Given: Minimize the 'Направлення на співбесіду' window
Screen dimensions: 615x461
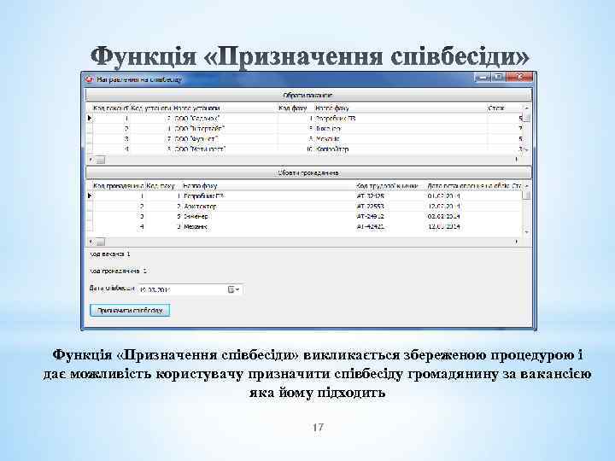Looking at the screenshot, I should (x=483, y=77).
